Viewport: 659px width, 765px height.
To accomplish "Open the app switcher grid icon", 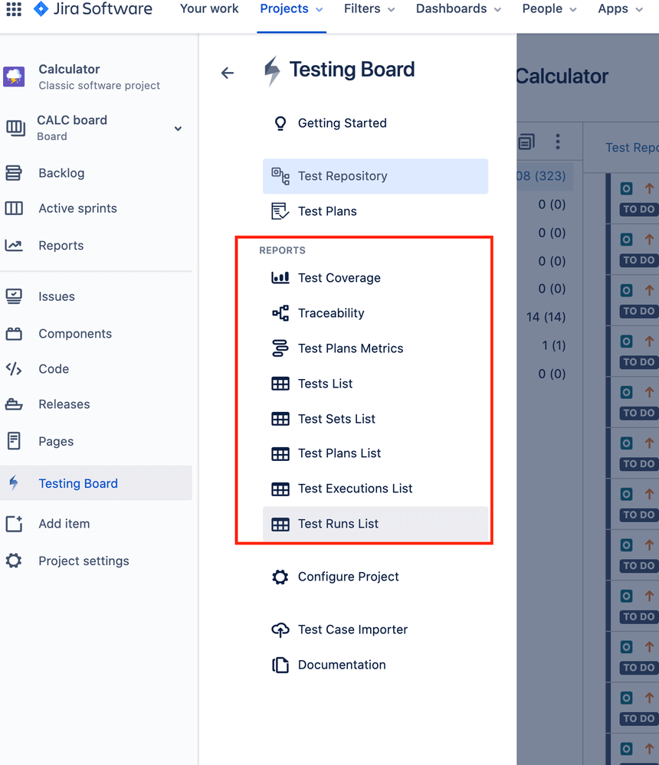I will [14, 8].
